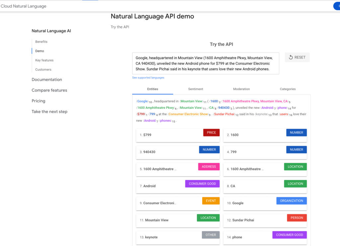Click the centered bold Try the API heading
The image size is (340, 246).
(x=221, y=44)
